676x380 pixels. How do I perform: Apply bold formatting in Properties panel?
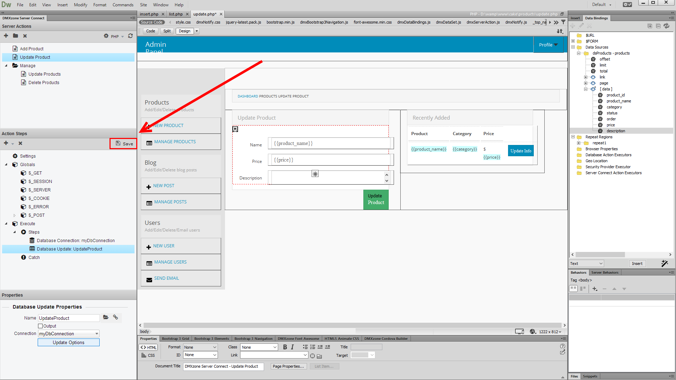(285, 347)
